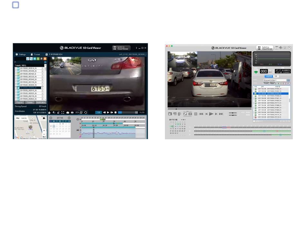Click the Windows viewer volume slider
This screenshot has width=306, height=238.
pos(124,113)
